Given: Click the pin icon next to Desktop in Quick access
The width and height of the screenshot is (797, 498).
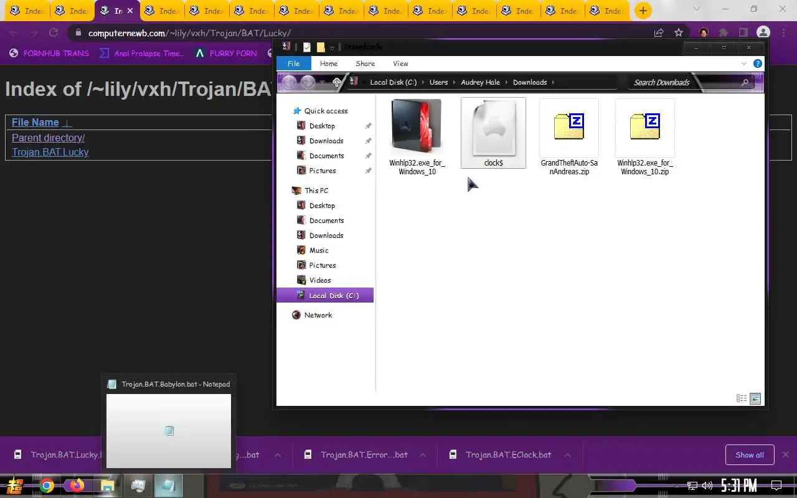Looking at the screenshot, I should (368, 126).
